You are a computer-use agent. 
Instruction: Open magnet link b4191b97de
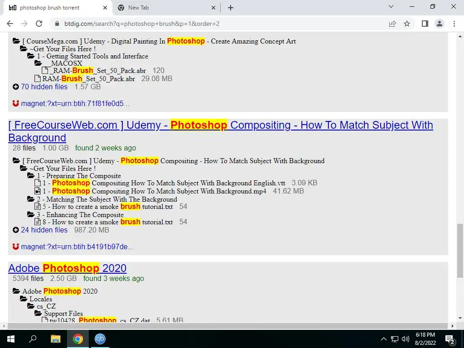[77, 247]
